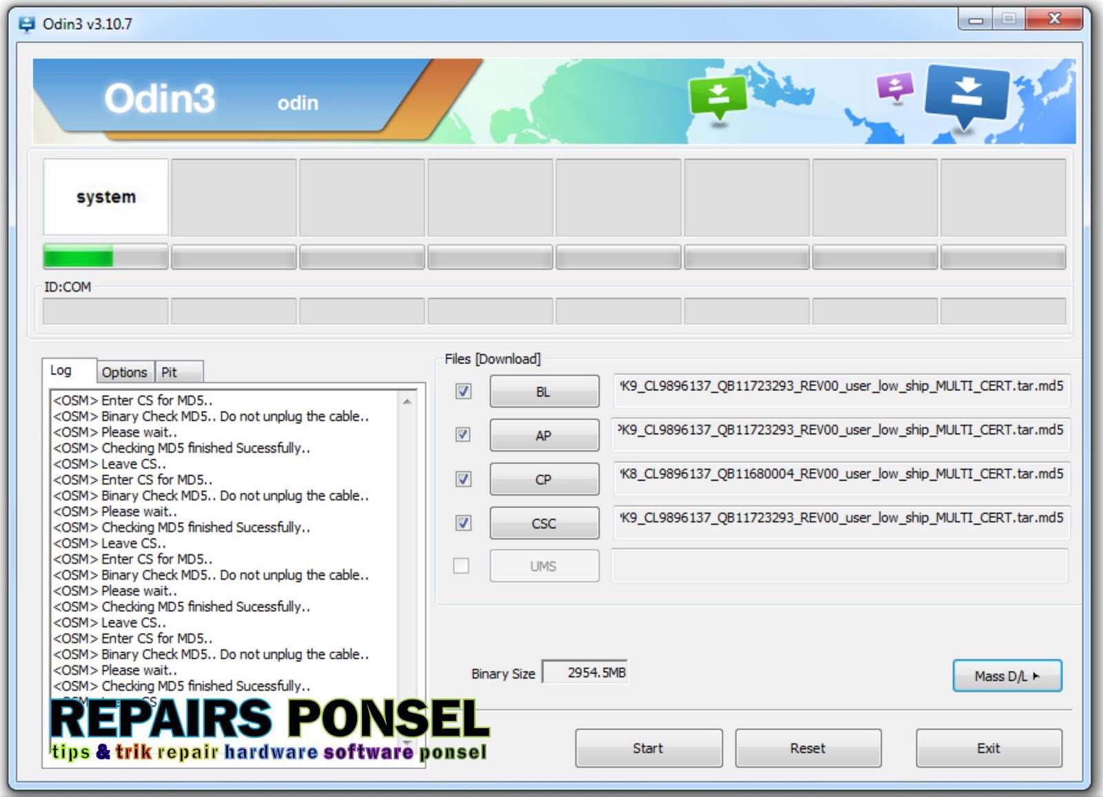Click the empty UMS path field
The height and width of the screenshot is (797, 1103).
coord(840,565)
